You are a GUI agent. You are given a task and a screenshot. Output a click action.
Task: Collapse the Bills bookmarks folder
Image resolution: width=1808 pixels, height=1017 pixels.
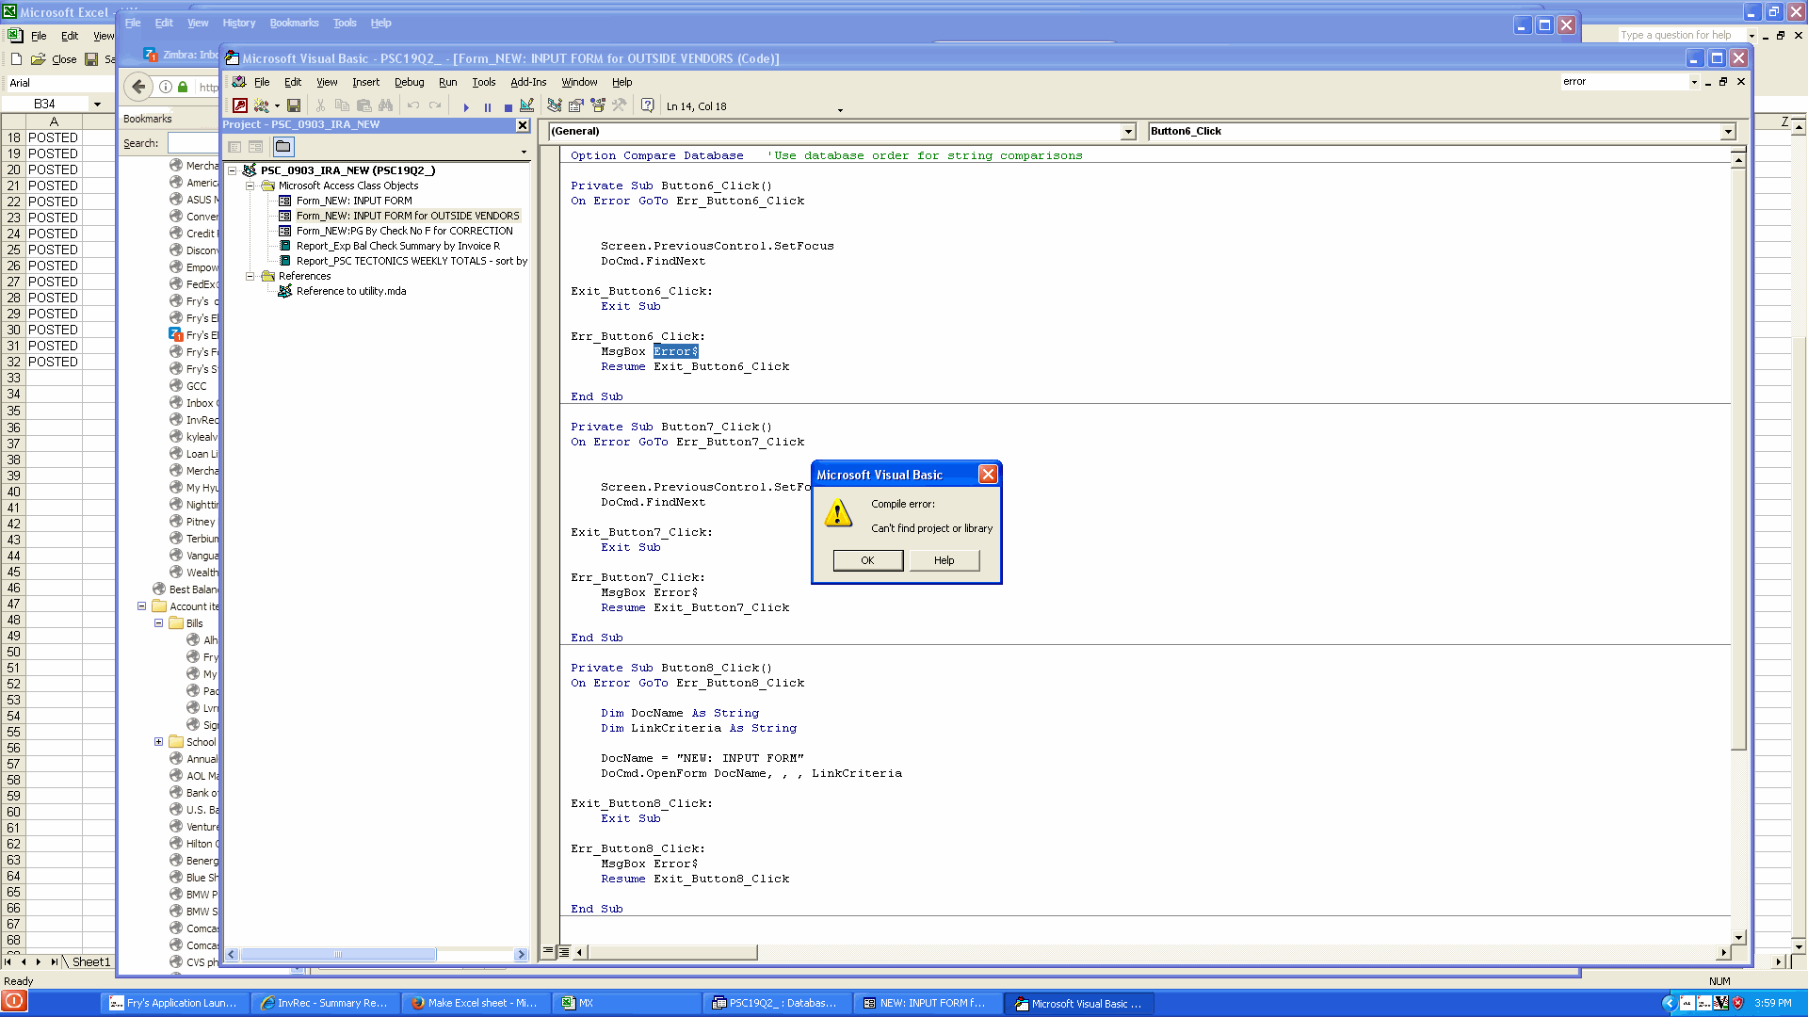click(158, 623)
